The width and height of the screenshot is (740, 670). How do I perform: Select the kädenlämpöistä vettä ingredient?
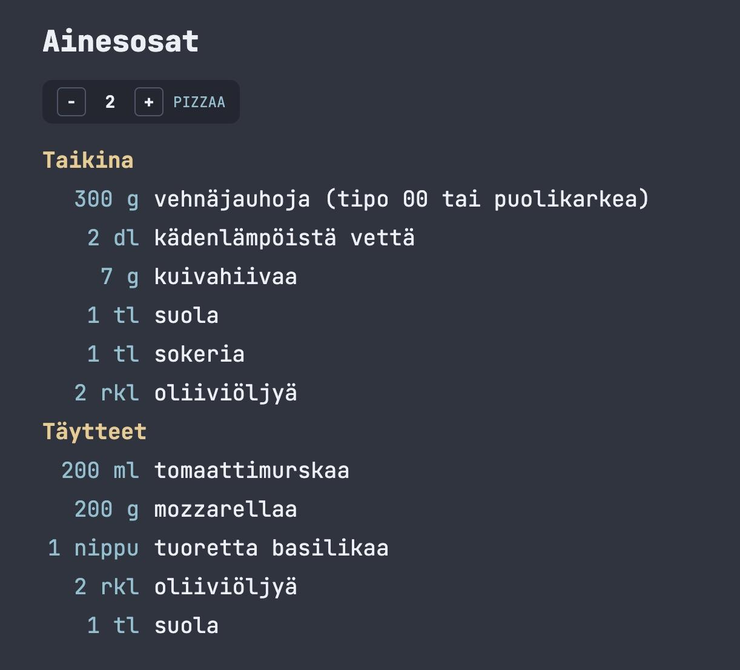click(x=284, y=238)
